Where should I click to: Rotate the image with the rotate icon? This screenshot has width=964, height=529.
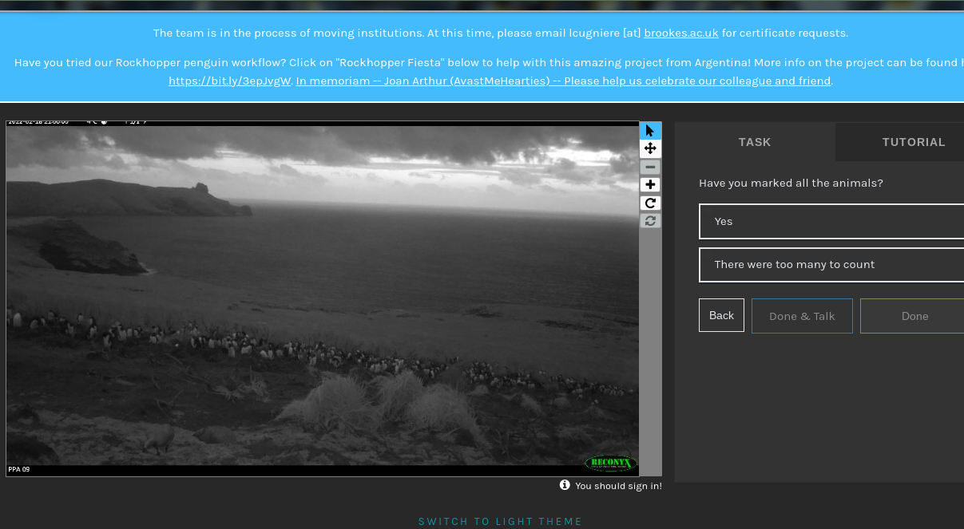pos(650,203)
